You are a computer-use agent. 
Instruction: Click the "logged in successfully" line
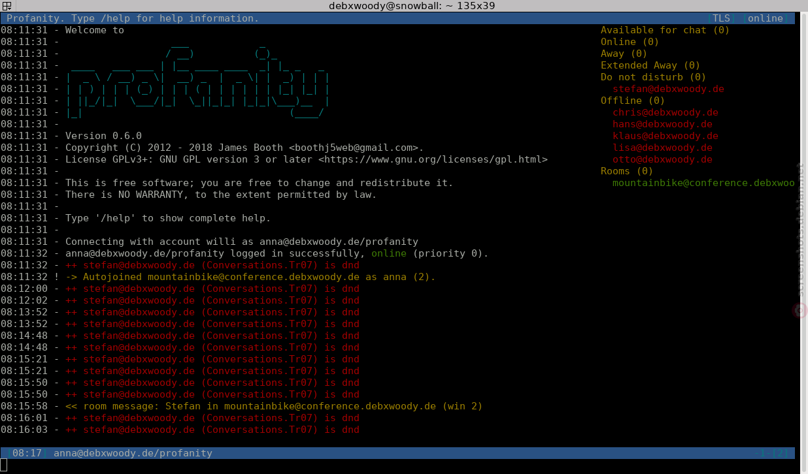coord(277,253)
